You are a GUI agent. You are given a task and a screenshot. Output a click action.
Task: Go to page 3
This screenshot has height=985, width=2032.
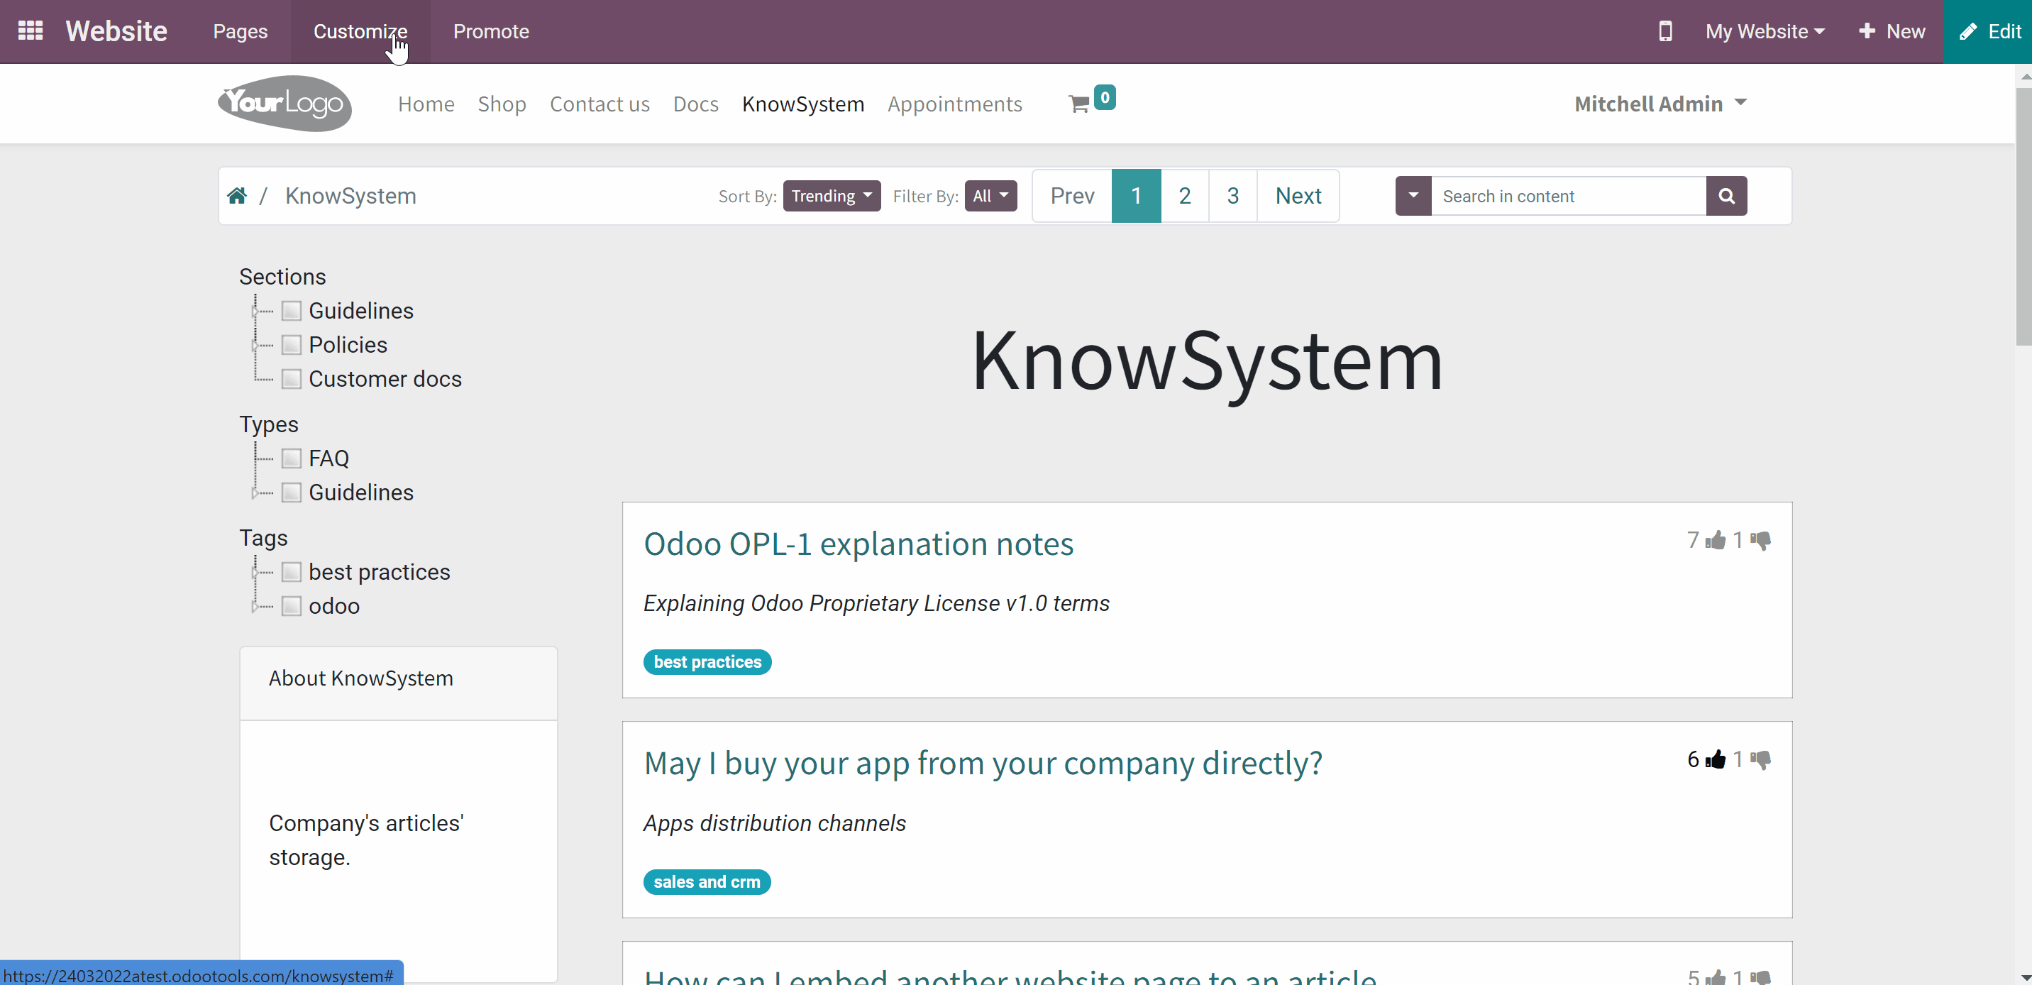(1232, 196)
